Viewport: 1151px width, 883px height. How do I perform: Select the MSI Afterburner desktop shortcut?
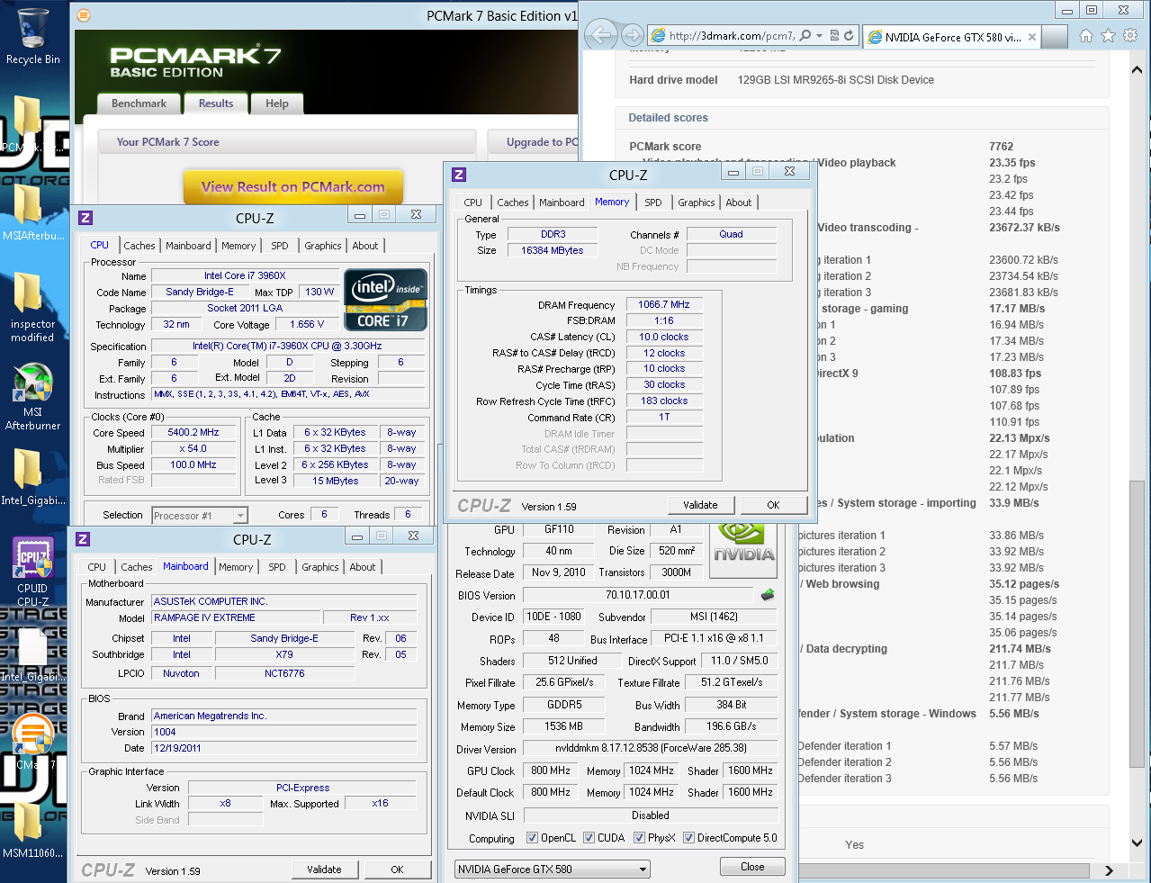click(x=32, y=397)
